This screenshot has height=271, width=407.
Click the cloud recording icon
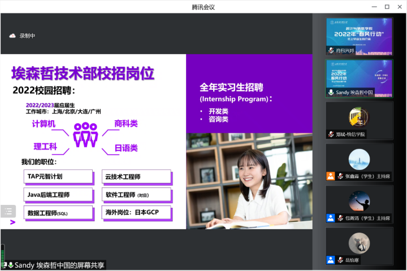(x=12, y=36)
